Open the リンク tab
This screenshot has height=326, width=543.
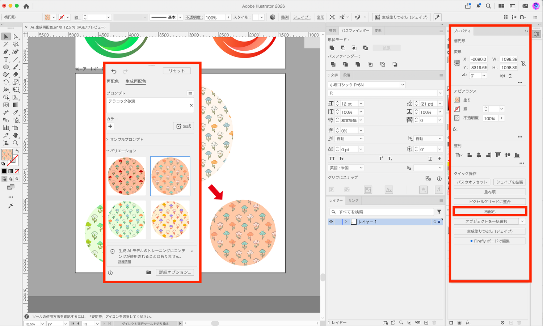pos(353,200)
